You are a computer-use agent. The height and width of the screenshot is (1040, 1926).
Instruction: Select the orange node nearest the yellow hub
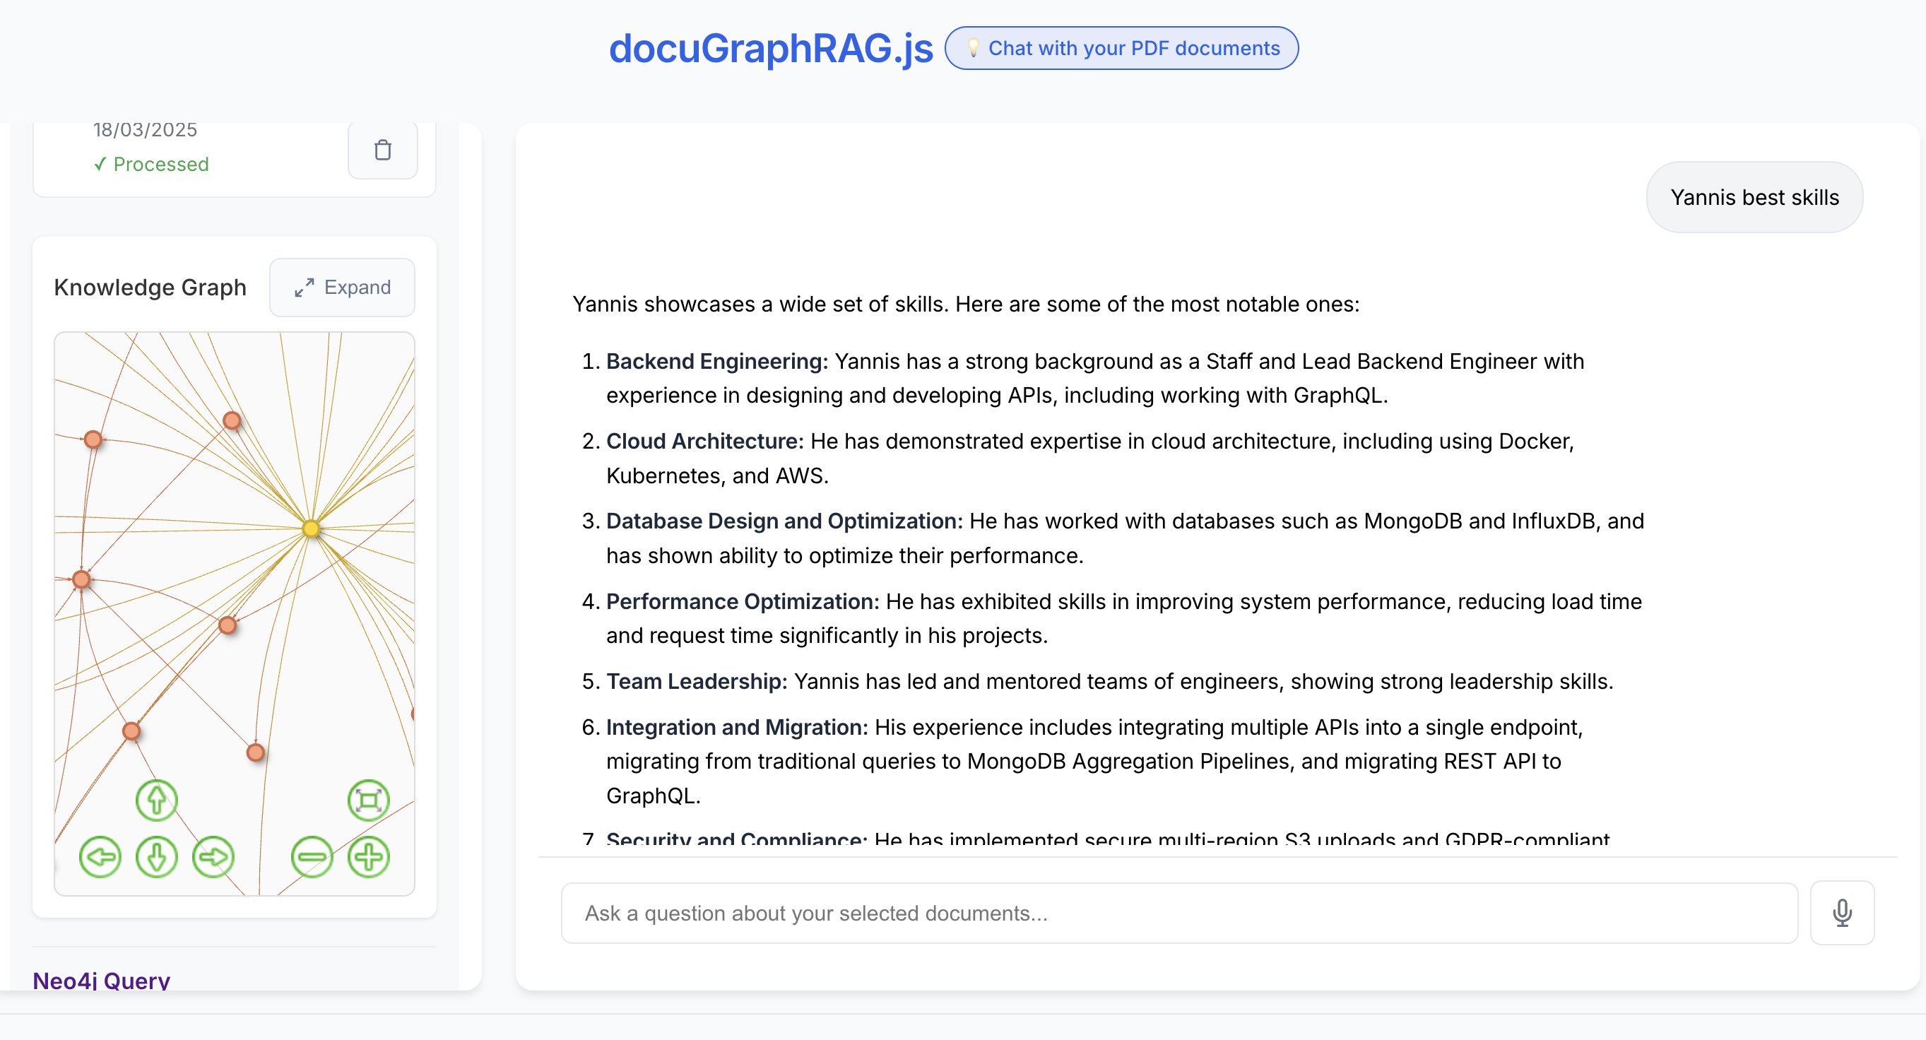[228, 625]
